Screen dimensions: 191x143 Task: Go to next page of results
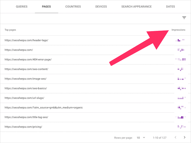click(x=184, y=137)
